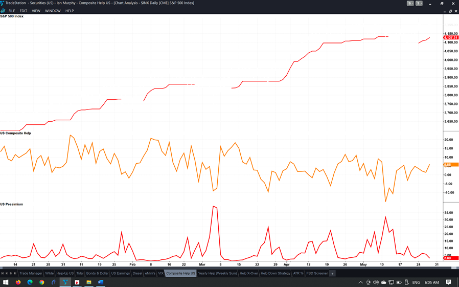This screenshot has width=459, height=287.
Task: Click ENG language indicator in system tray
Action: pyautogui.click(x=416, y=282)
